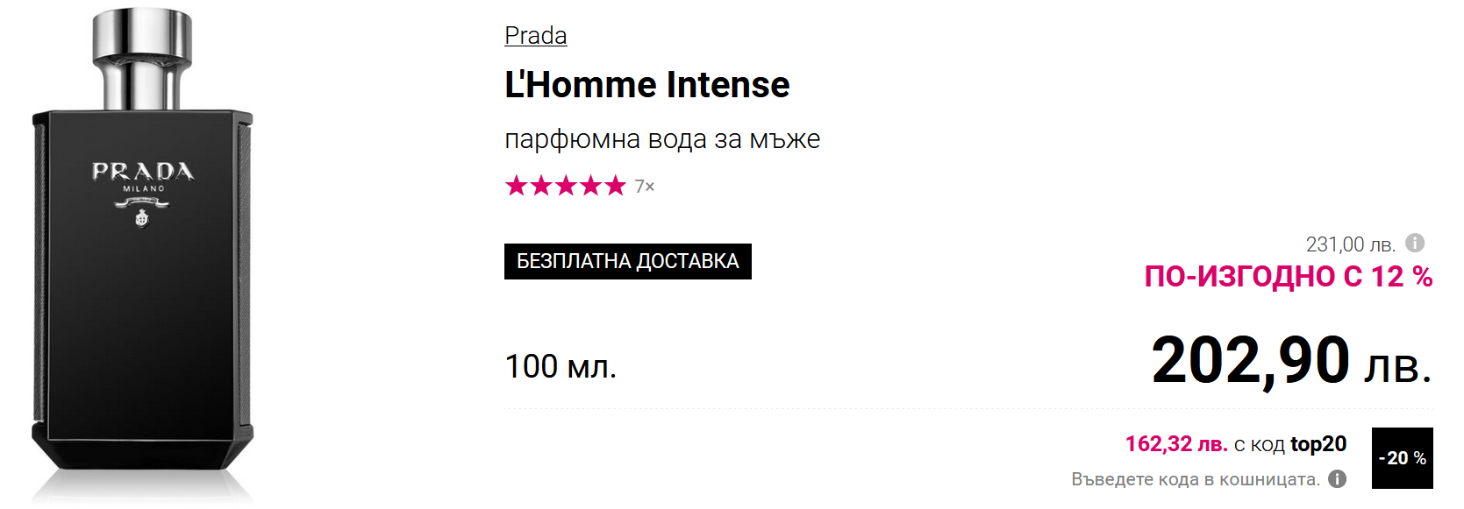Viewport: 1464px width, 509px height.
Task: Select the 100 мл. size option
Action: [561, 366]
